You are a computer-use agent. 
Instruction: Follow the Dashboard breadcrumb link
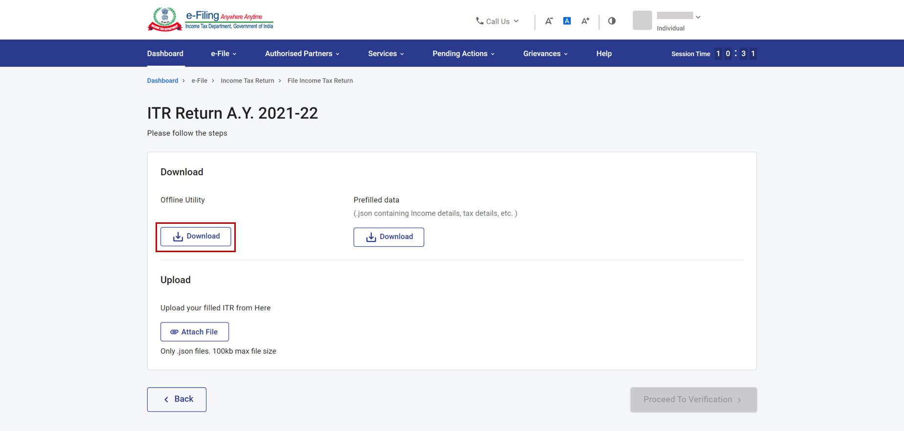click(162, 81)
